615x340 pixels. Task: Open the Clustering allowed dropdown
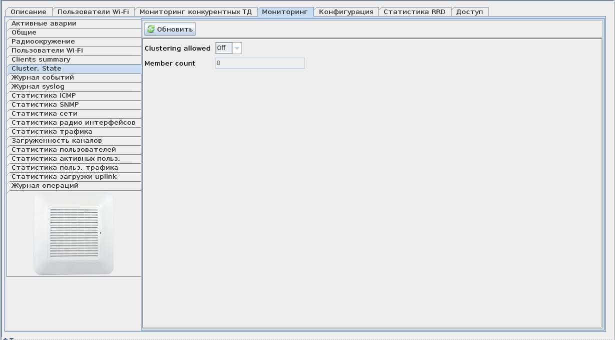coord(237,48)
